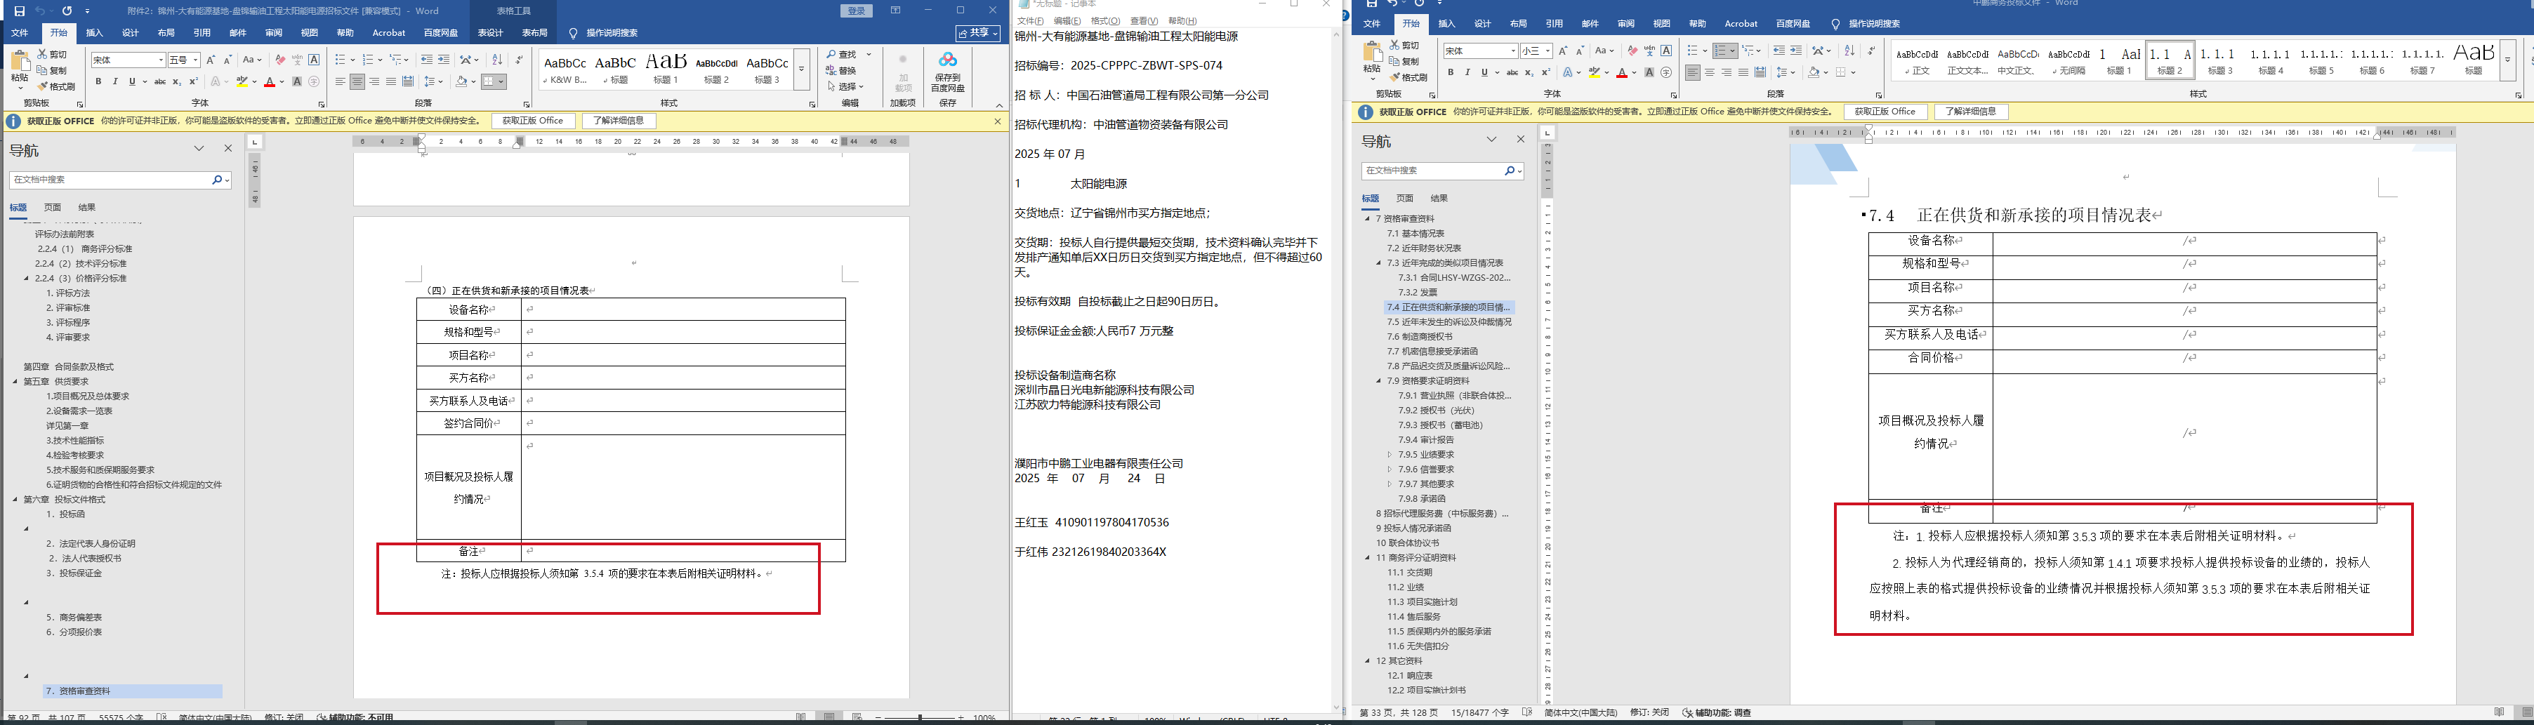
Task: Toggle center alignment in the left Word ribbon
Action: click(x=357, y=81)
